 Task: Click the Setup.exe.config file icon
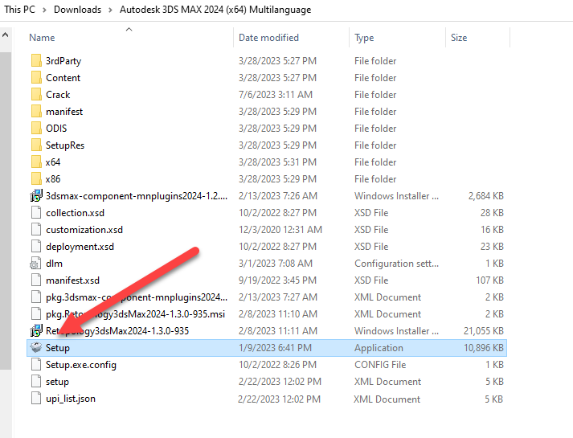[36, 365]
